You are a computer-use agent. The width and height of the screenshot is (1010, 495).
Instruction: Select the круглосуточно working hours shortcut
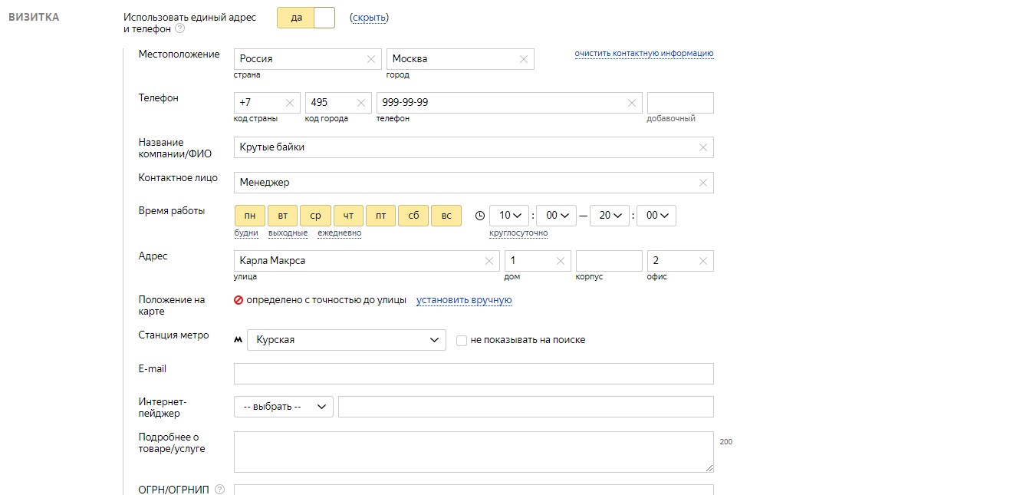tap(518, 233)
